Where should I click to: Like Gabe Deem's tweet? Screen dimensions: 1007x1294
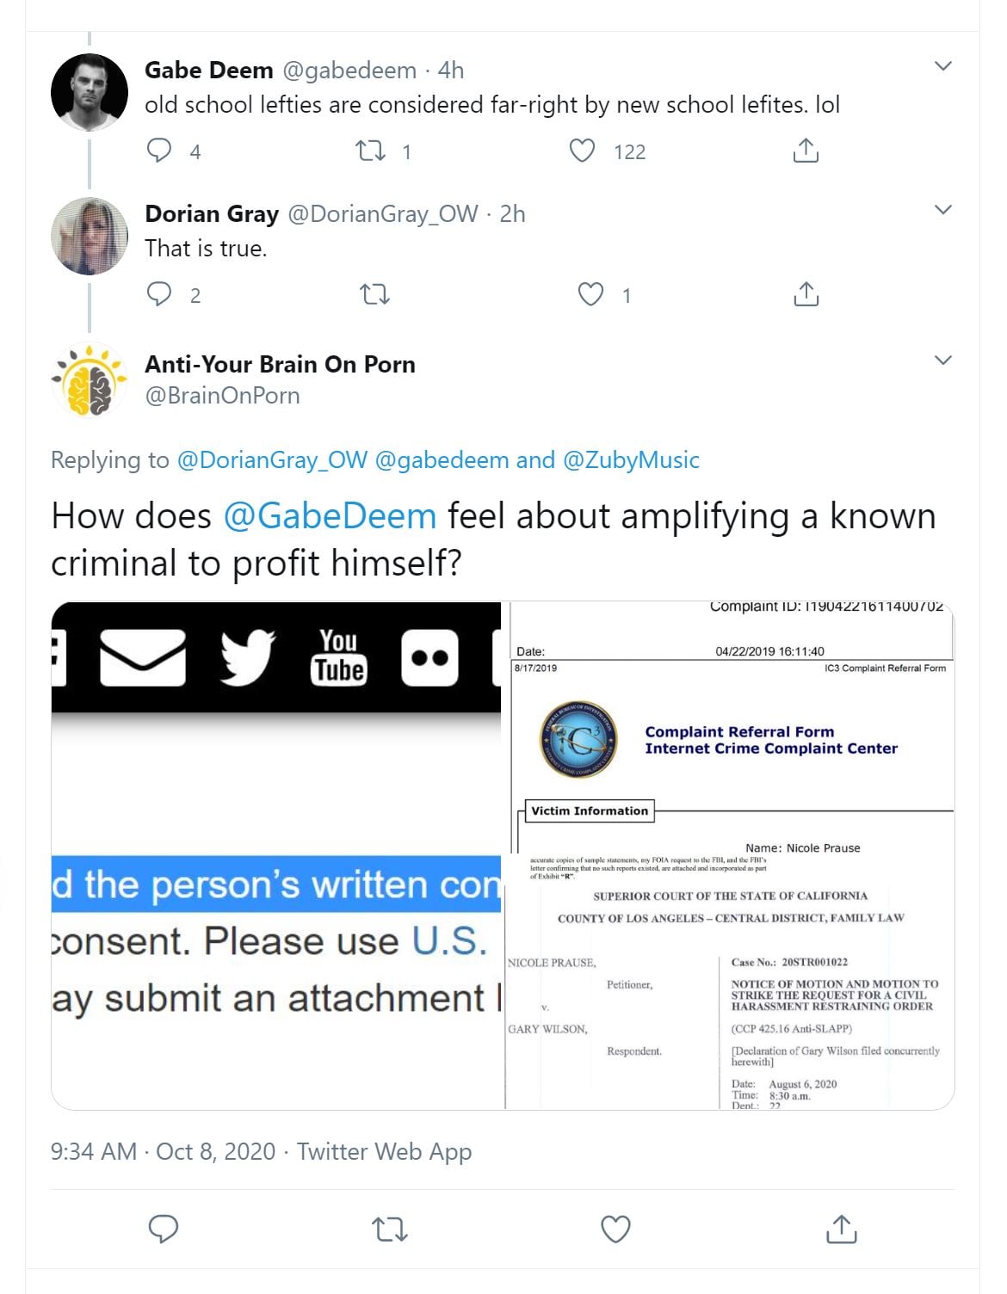tap(583, 151)
